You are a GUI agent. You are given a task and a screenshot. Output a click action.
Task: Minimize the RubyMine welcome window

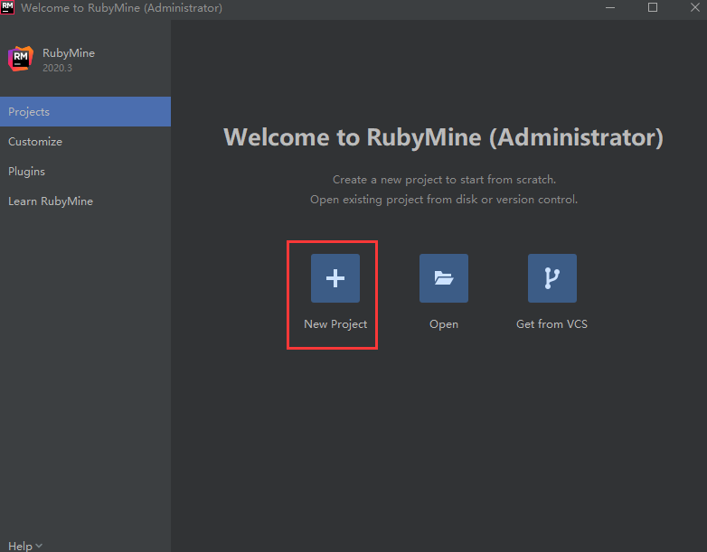610,7
